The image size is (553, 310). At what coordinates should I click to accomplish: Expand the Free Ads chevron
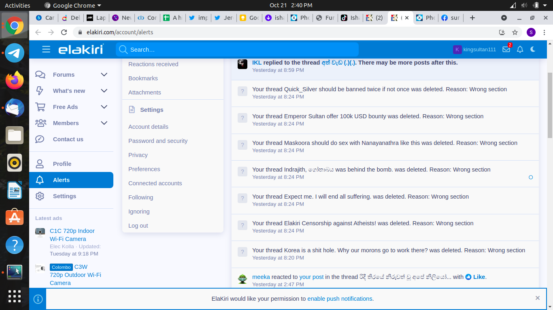(104, 107)
